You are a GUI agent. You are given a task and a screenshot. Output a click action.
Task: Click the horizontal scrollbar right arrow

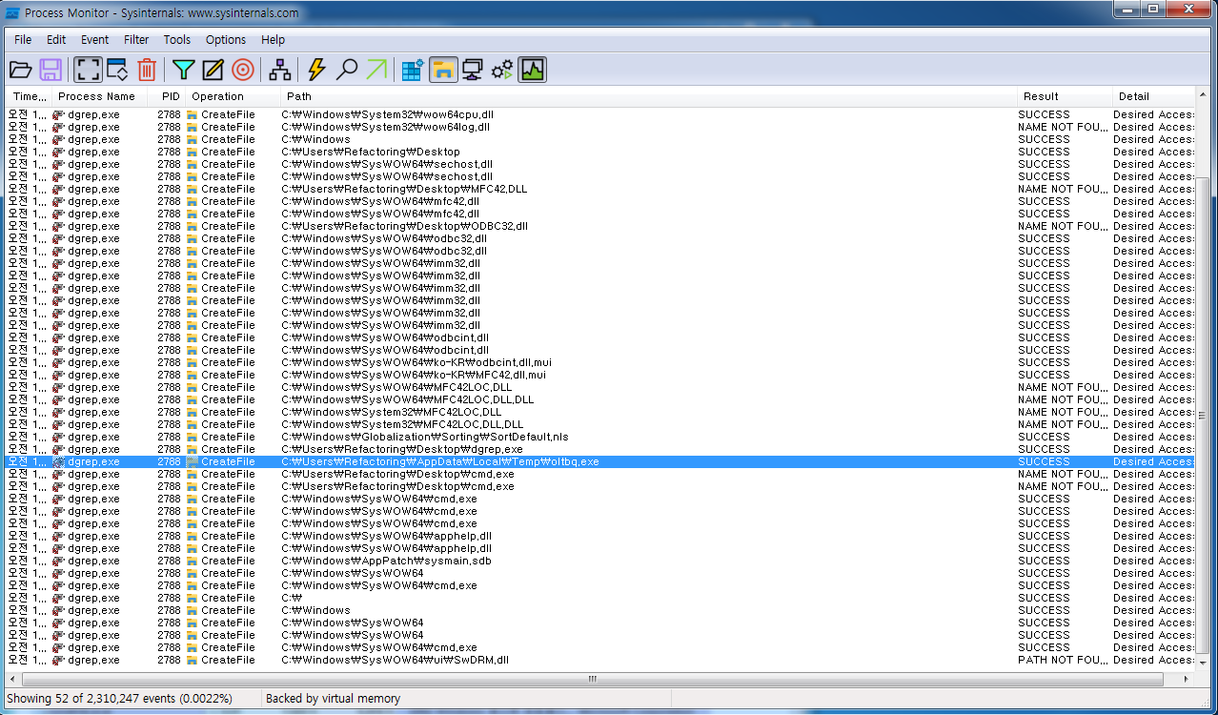(1187, 679)
